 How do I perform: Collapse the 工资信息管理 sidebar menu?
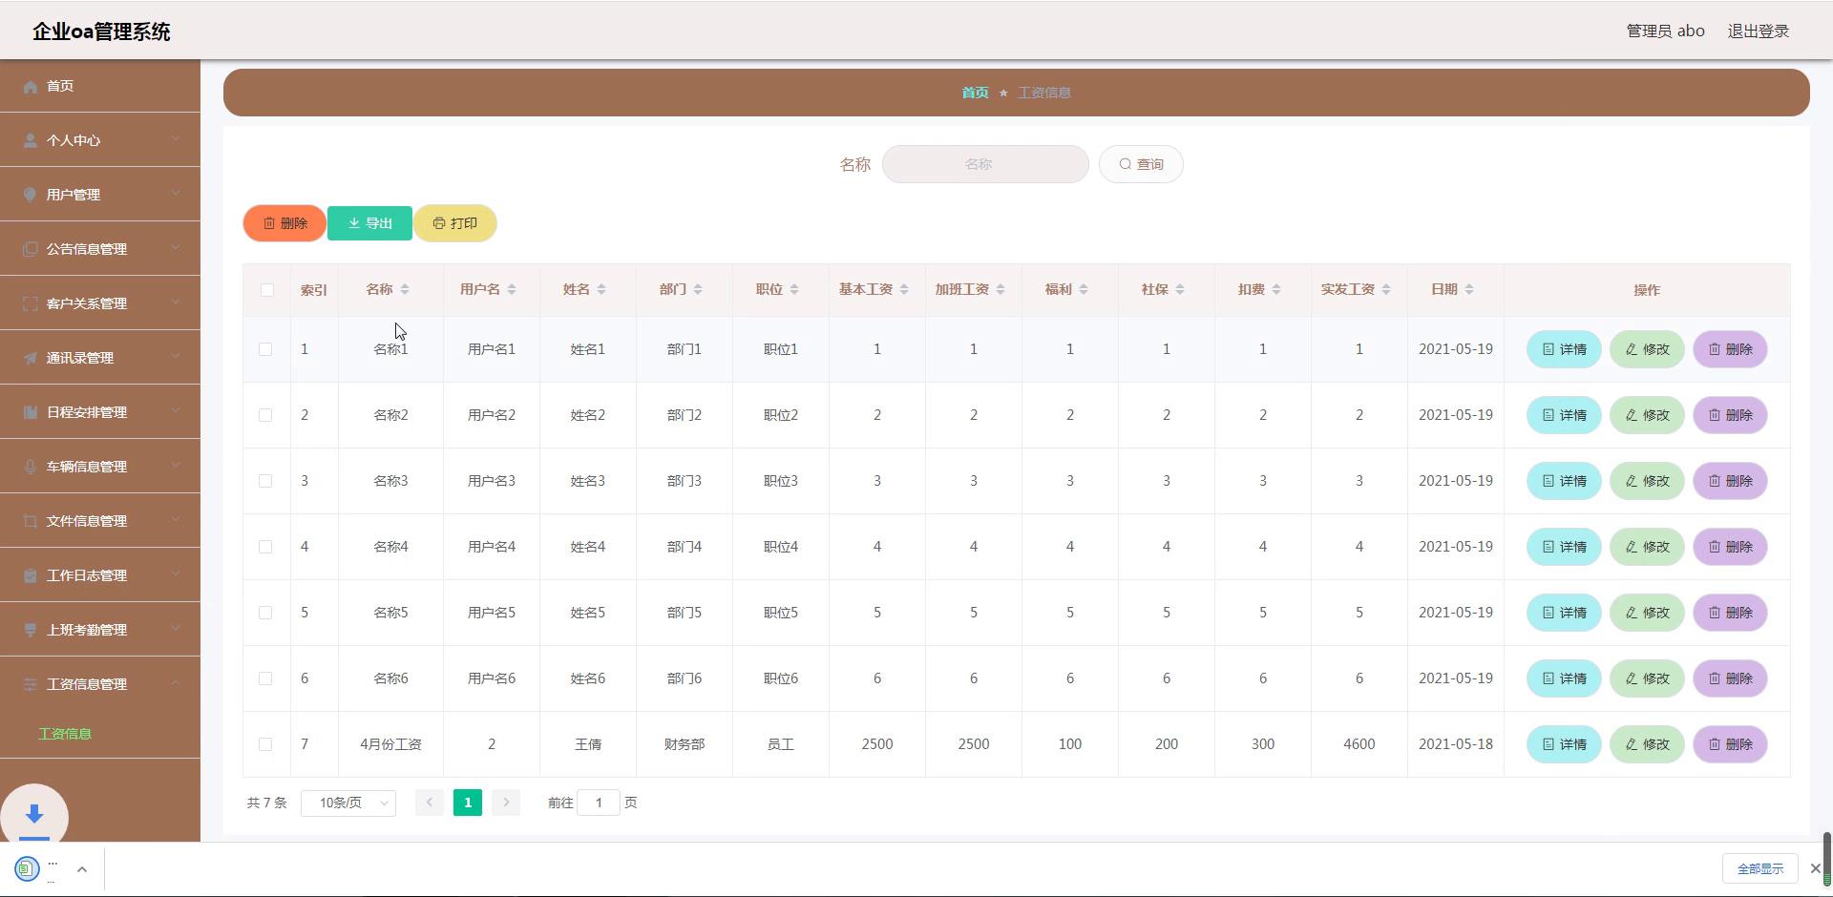point(100,684)
